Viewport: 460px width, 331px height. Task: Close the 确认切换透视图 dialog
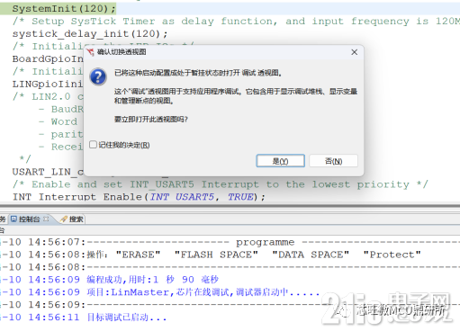355,52
